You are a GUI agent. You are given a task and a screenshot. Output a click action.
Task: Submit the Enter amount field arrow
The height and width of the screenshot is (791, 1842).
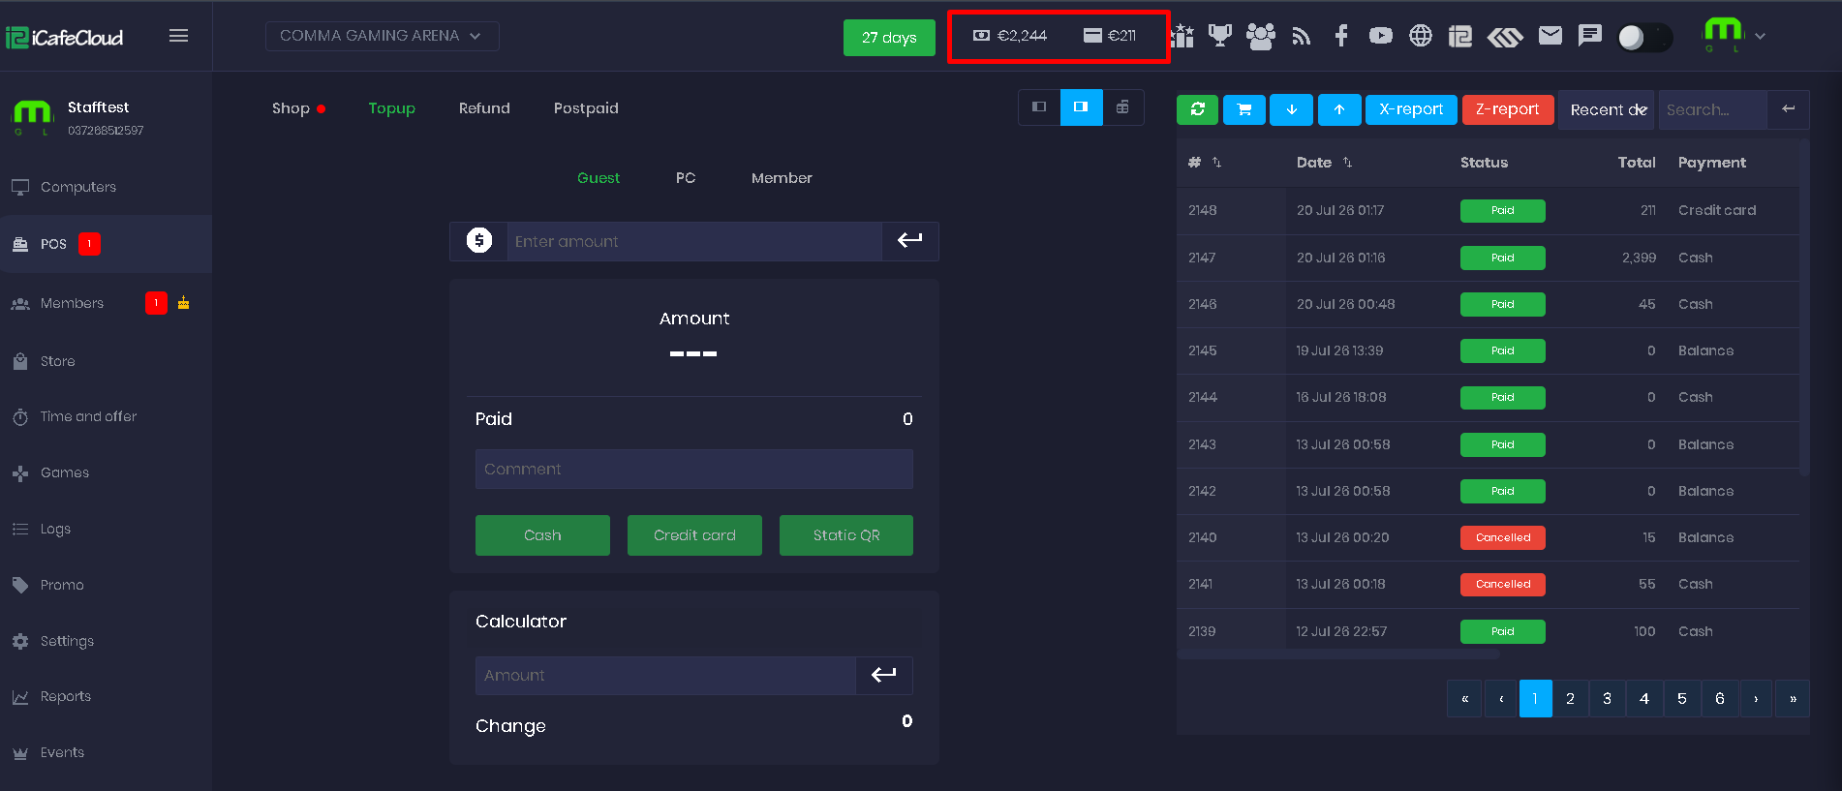(910, 241)
